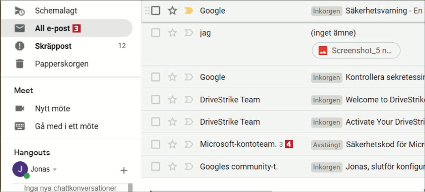Select the Googles community-t. email checkbox

[x=156, y=167]
